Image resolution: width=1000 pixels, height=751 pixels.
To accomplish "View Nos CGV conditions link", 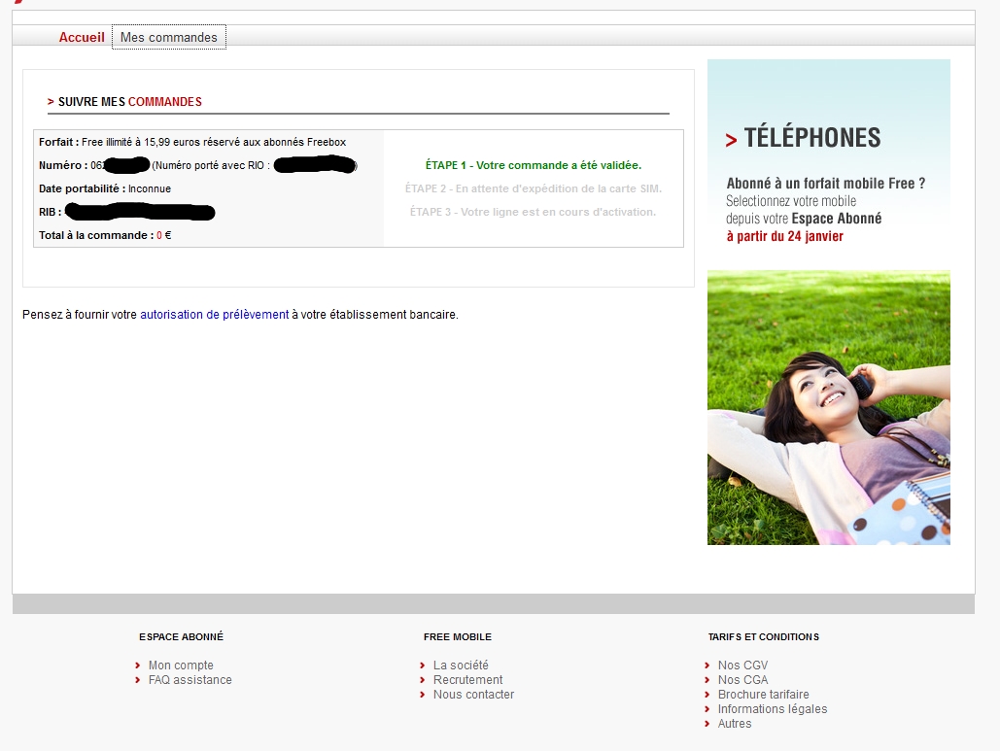I will (x=743, y=665).
